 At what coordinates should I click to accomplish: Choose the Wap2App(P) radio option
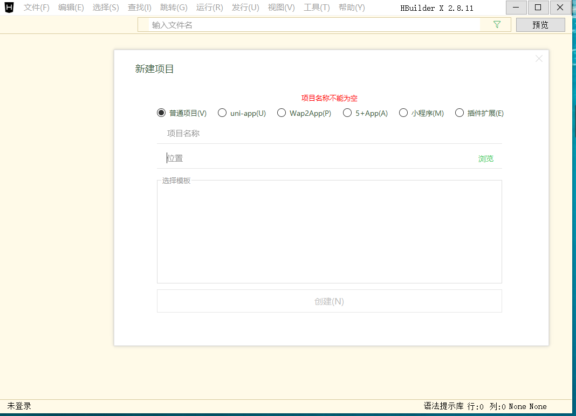pos(304,113)
